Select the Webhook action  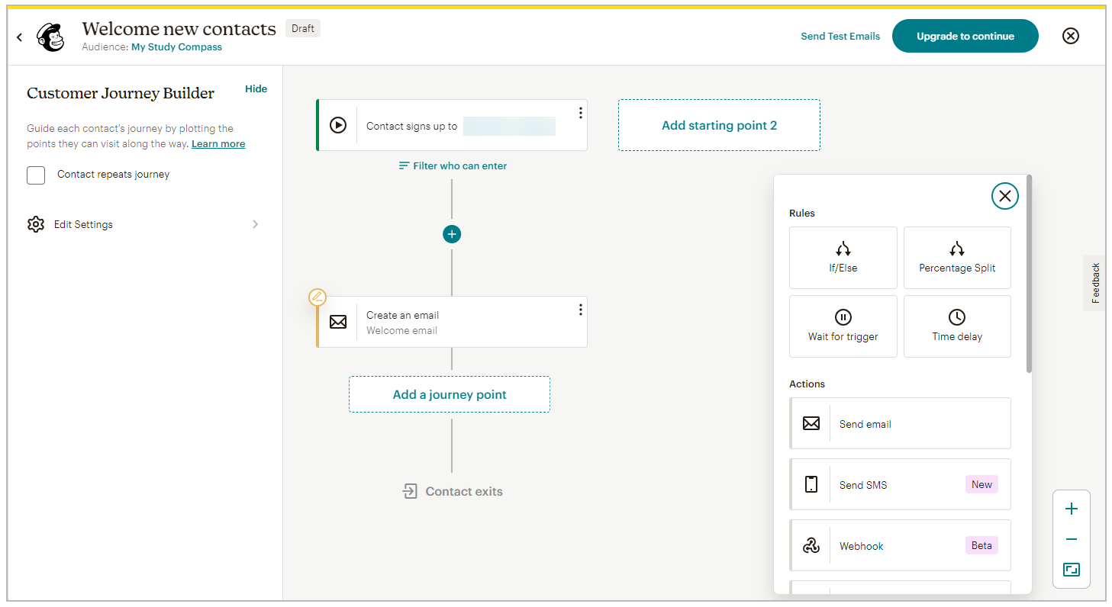[900, 545]
